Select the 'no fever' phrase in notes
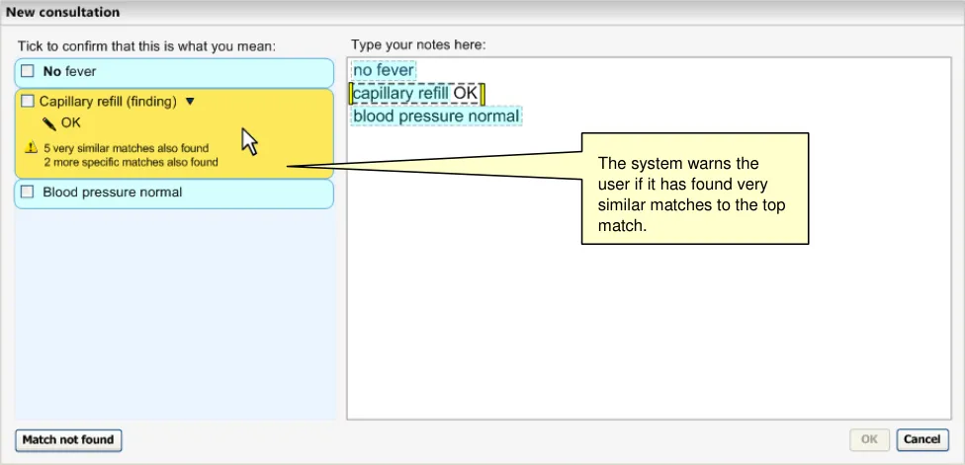The height and width of the screenshot is (465, 965). pos(384,70)
